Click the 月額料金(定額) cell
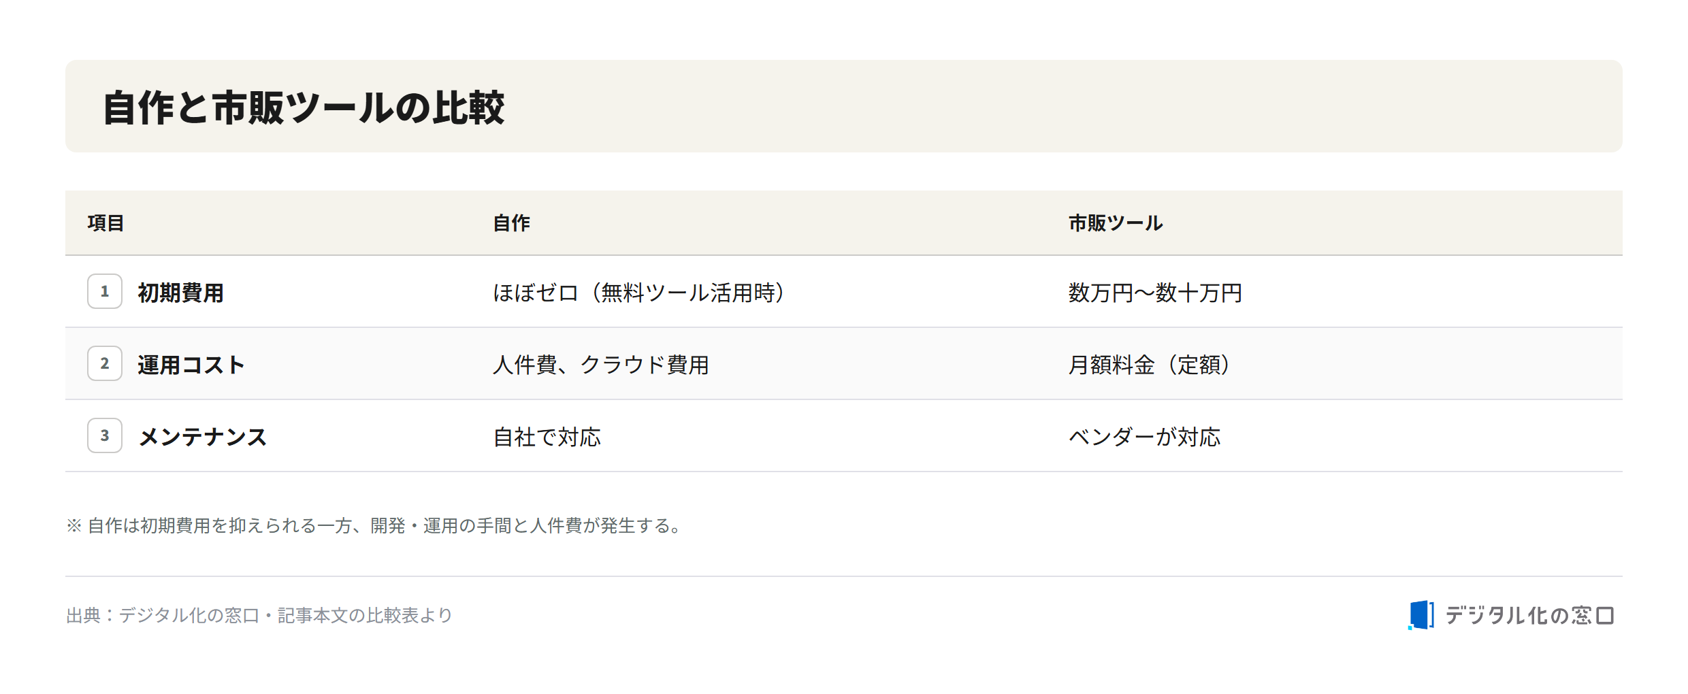Image resolution: width=1688 pixels, height=694 pixels. pyautogui.click(x=1150, y=365)
